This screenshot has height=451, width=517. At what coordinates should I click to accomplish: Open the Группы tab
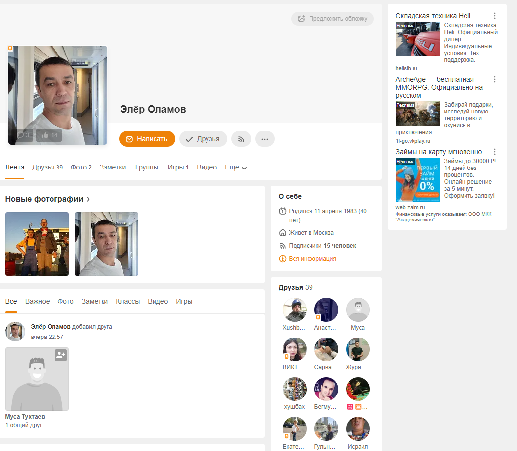pos(147,168)
